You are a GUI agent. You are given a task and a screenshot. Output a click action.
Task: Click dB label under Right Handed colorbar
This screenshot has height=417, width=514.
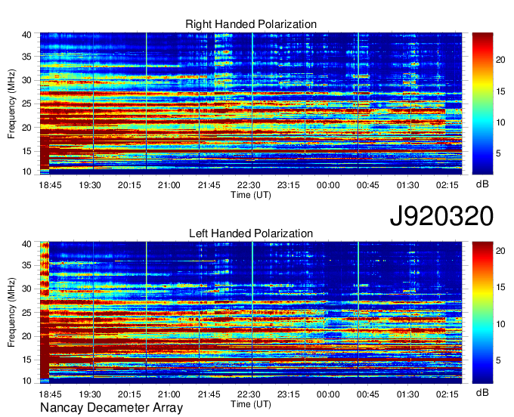coord(482,184)
